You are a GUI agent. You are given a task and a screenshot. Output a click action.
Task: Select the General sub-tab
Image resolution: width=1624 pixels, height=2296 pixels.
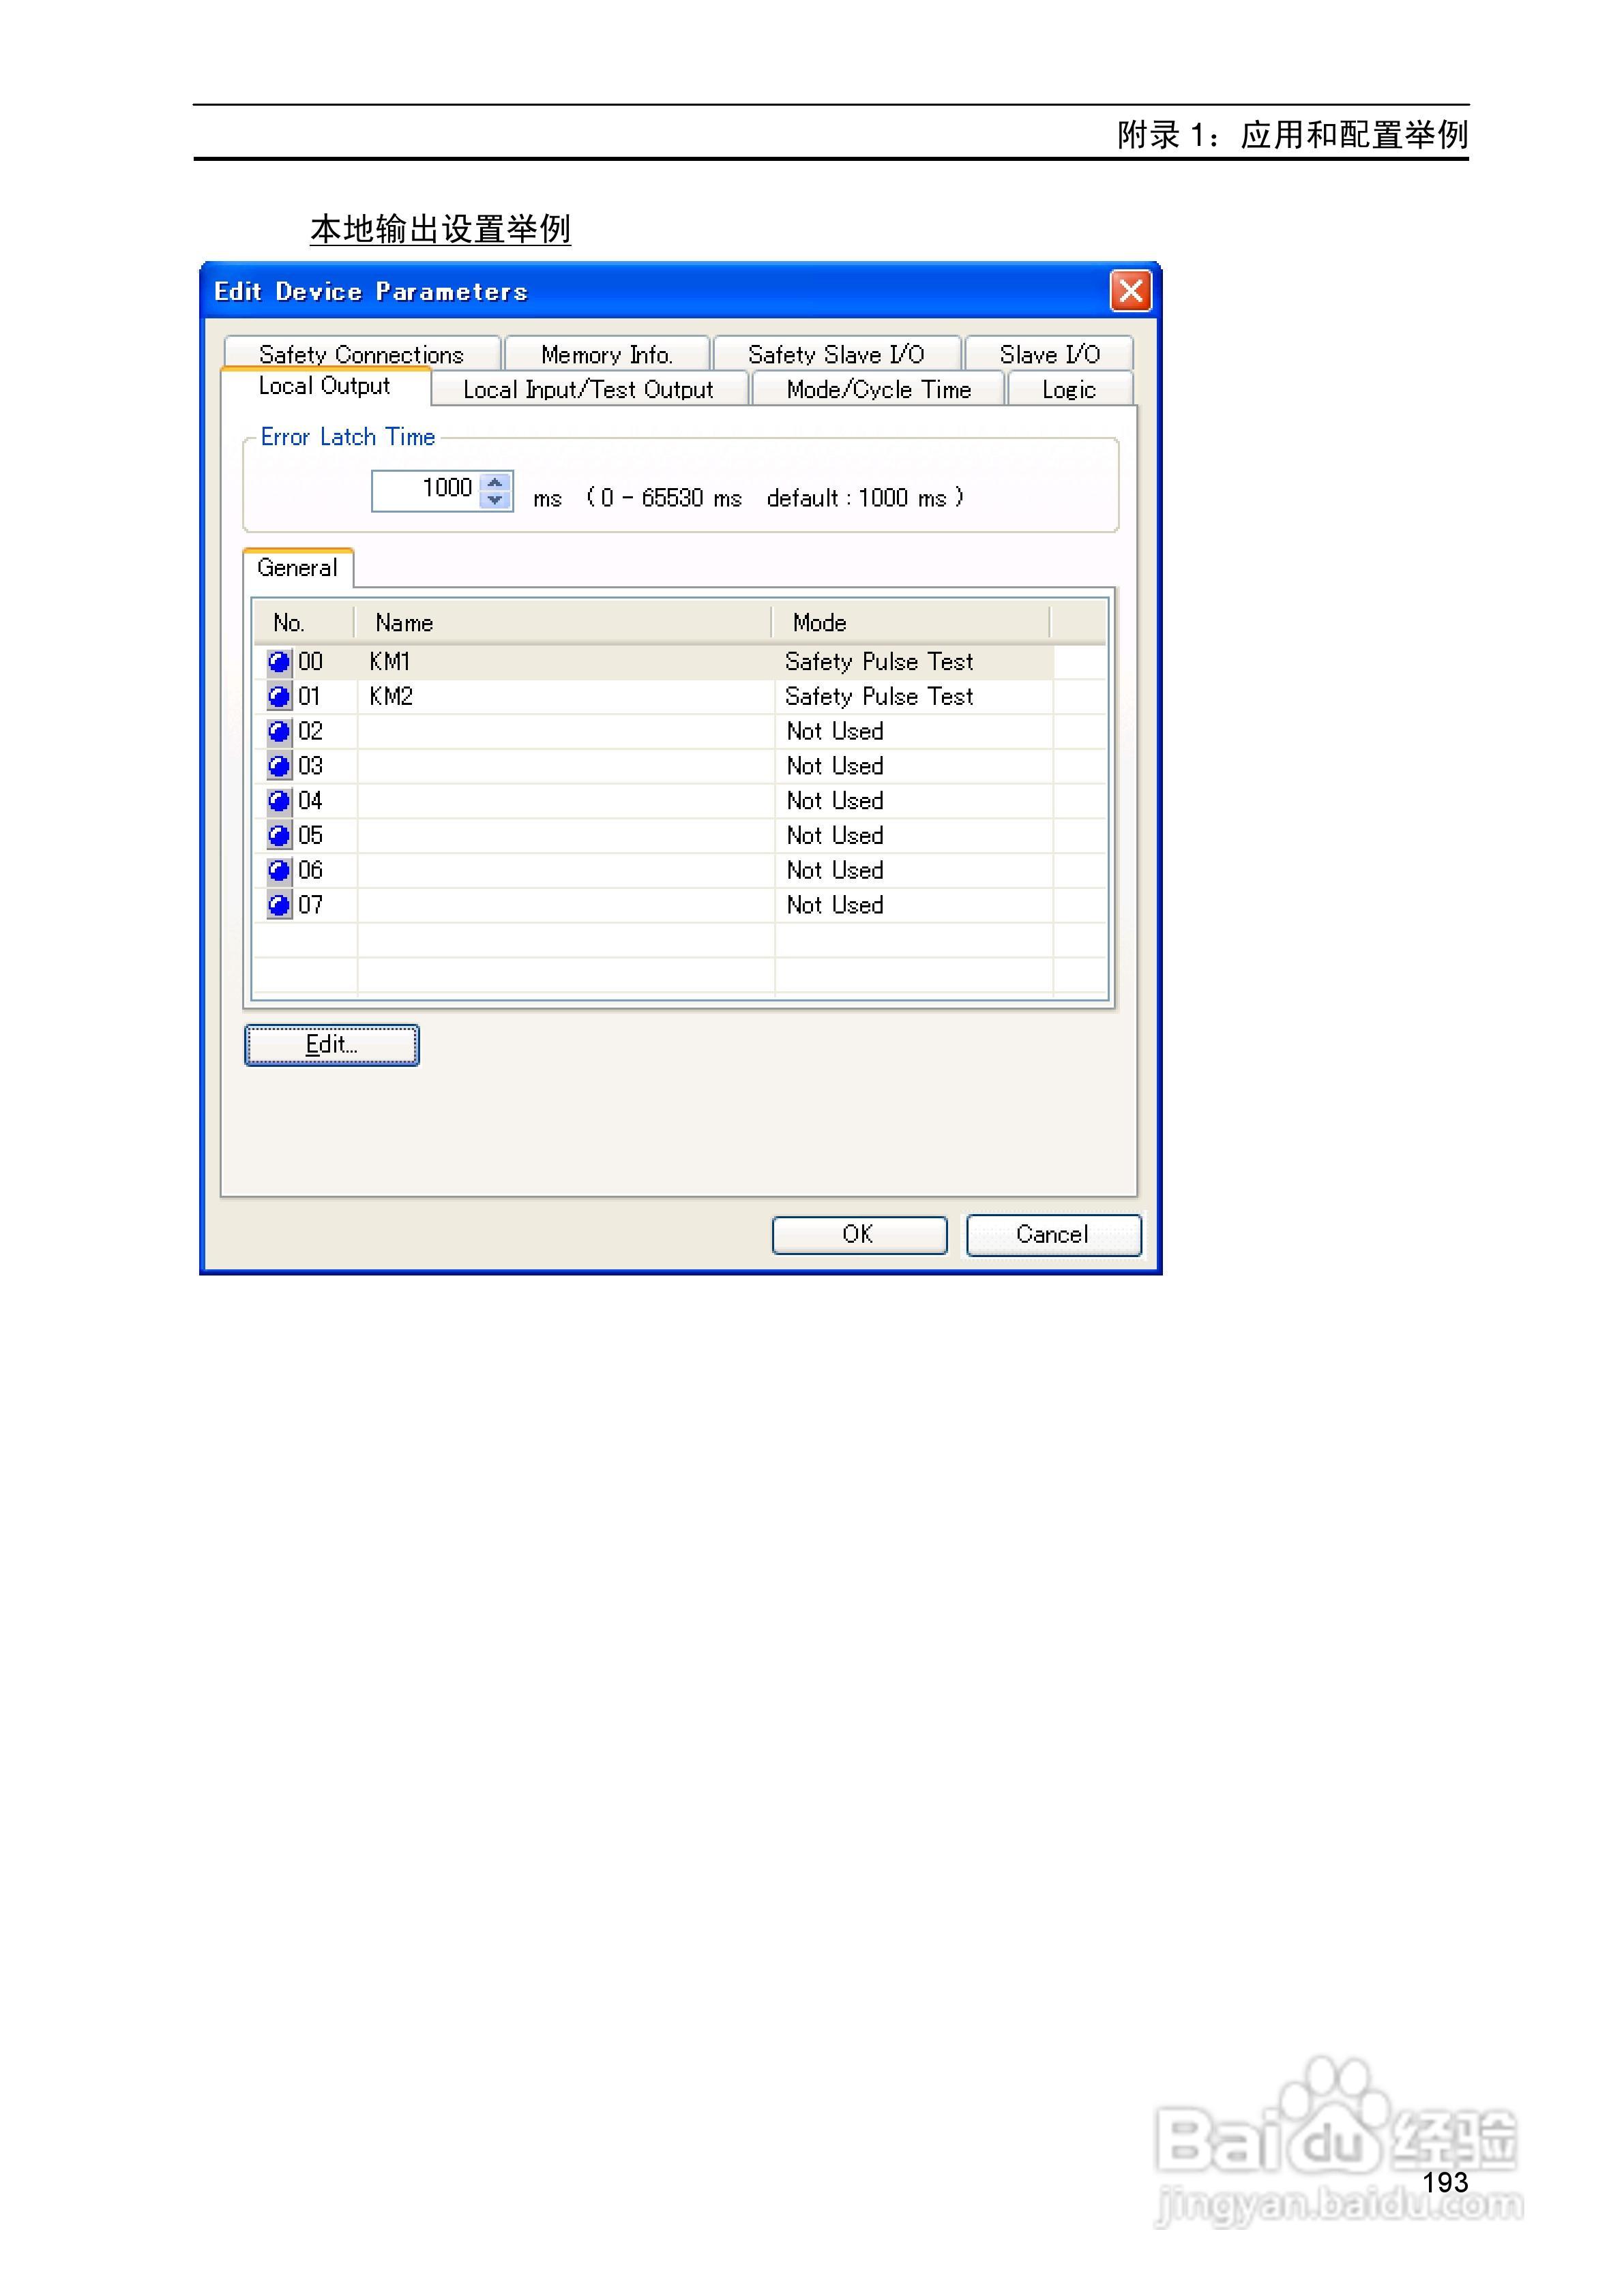pyautogui.click(x=297, y=568)
